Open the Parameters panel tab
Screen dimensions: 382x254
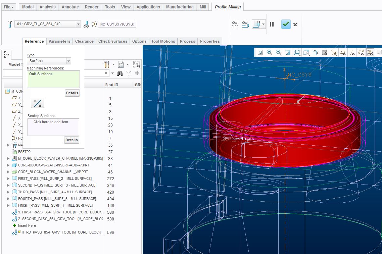pos(59,41)
